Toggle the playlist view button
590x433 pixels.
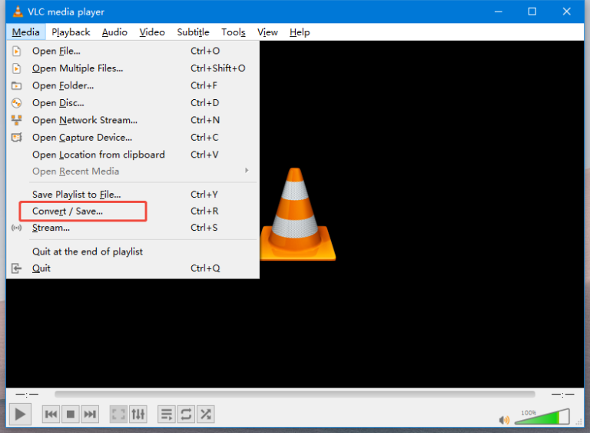(x=167, y=415)
